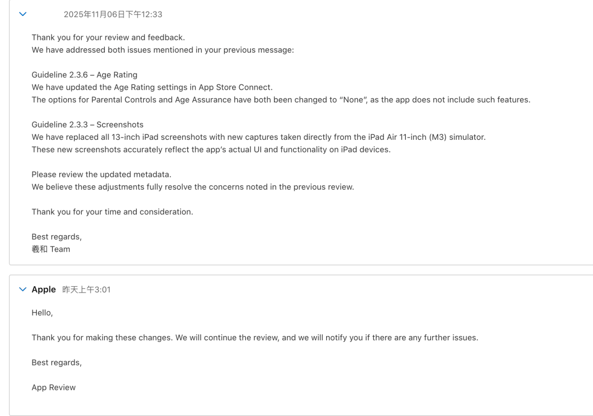Click 'Thank you for your time and consideration.'
Image resolution: width=593 pixels, height=416 pixels.
[113, 212]
